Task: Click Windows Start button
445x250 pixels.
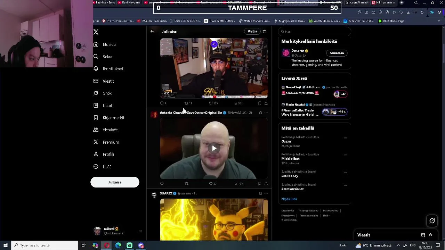Action: 6,245
